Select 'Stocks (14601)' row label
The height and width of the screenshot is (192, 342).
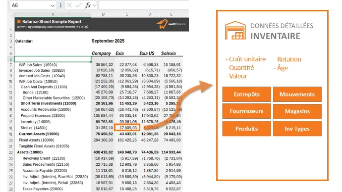point(34,128)
